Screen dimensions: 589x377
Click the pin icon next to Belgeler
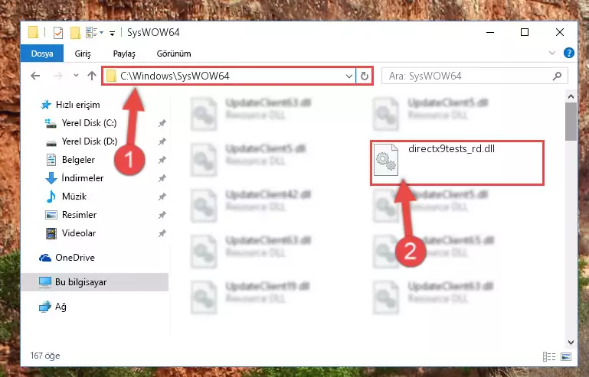point(162,160)
